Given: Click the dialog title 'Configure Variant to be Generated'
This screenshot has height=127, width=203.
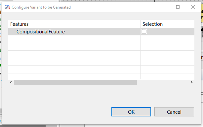Looking at the screenshot, I should (41, 7).
